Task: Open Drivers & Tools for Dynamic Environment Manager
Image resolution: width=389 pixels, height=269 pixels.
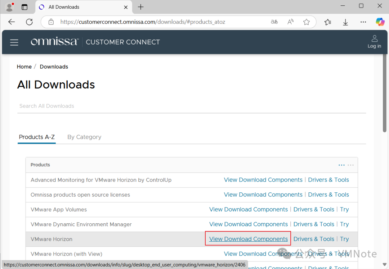Action: pos(314,224)
